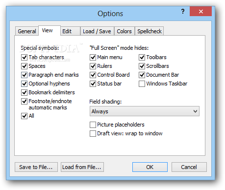The image size is (225, 190).
Task: Click the help question mark icon
Action: tap(183, 11)
